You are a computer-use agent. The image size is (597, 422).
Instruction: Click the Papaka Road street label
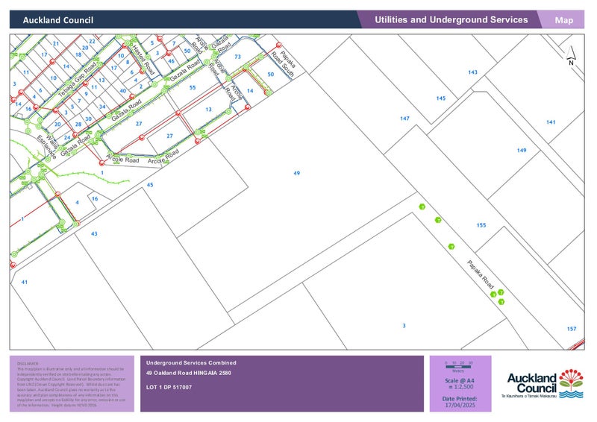coord(481,274)
